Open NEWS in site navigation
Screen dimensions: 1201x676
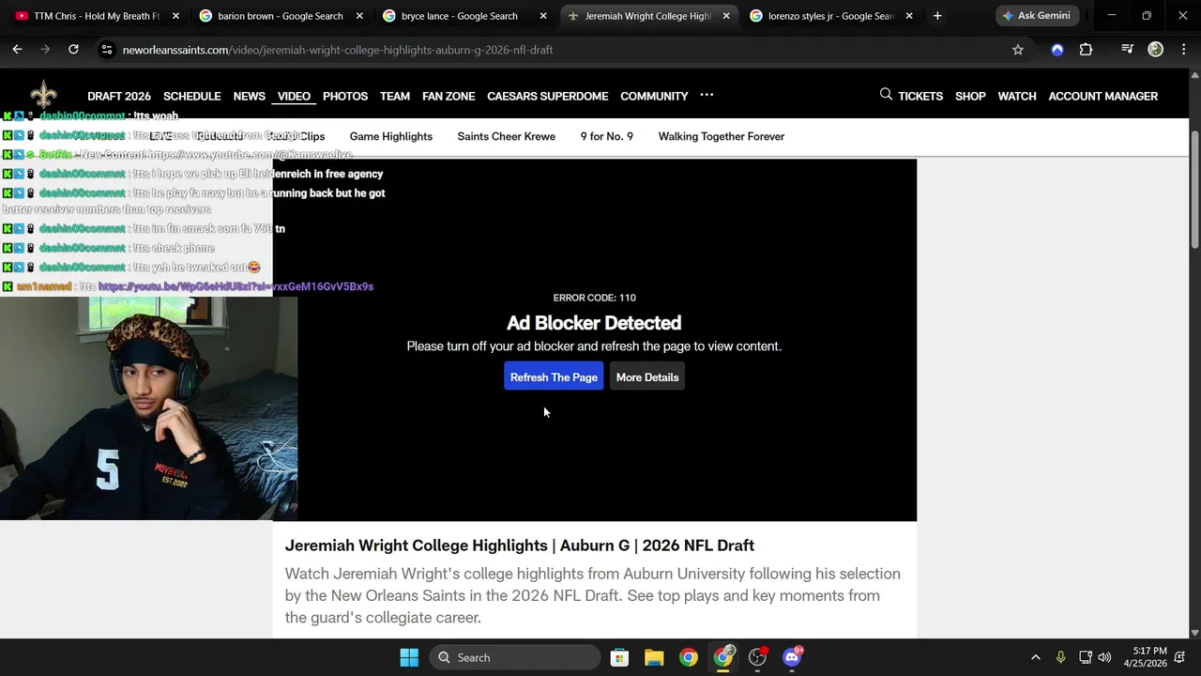[250, 96]
